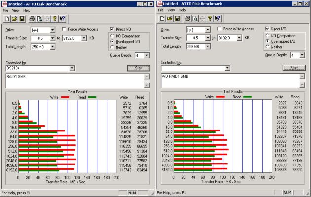Click About help icon in left window
The image size is (311, 197).
54,19
